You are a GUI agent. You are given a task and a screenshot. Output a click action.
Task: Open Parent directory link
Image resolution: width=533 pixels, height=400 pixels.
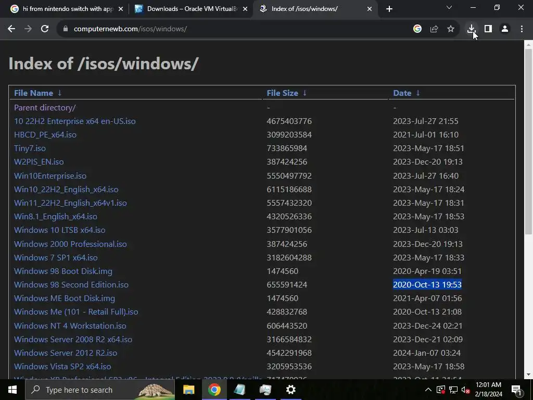[45, 107]
